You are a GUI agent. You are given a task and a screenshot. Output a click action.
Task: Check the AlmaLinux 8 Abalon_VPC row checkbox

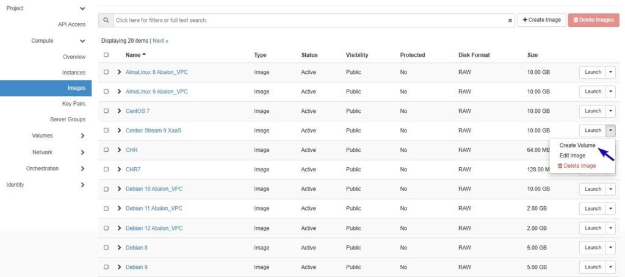106,72
